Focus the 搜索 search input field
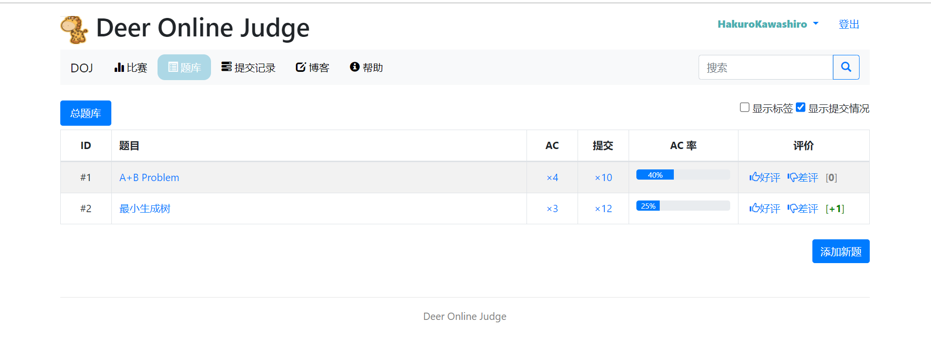 coord(766,67)
